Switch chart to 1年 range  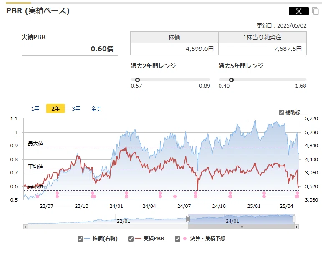pyautogui.click(x=35, y=108)
